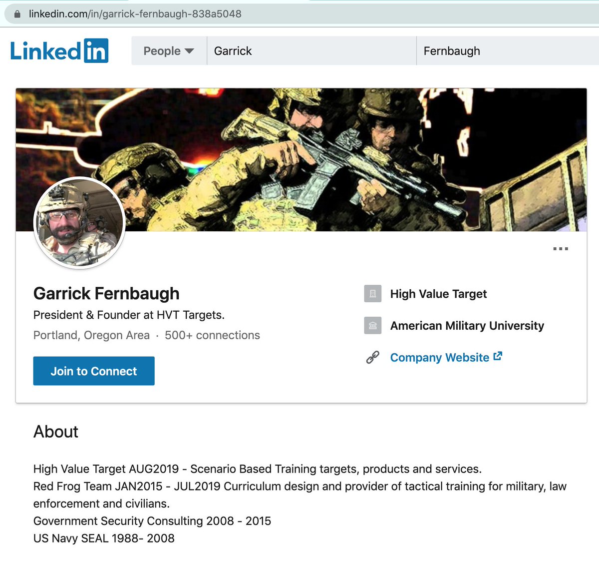Click the LinkedIn logo
Image resolution: width=599 pixels, height=564 pixels.
(59, 50)
